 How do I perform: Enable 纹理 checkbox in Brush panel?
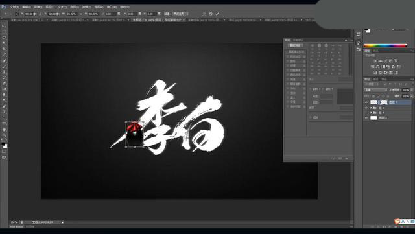[288, 65]
